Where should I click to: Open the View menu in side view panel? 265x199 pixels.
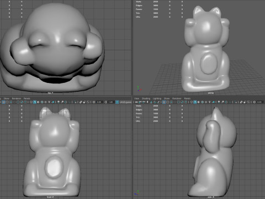(136, 98)
